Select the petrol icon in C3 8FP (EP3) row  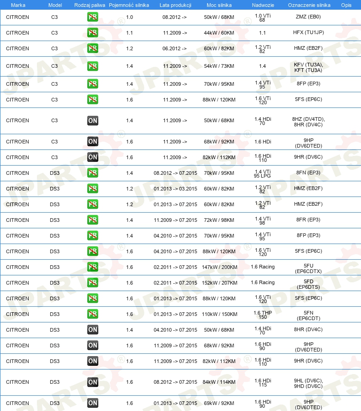[x=93, y=84]
